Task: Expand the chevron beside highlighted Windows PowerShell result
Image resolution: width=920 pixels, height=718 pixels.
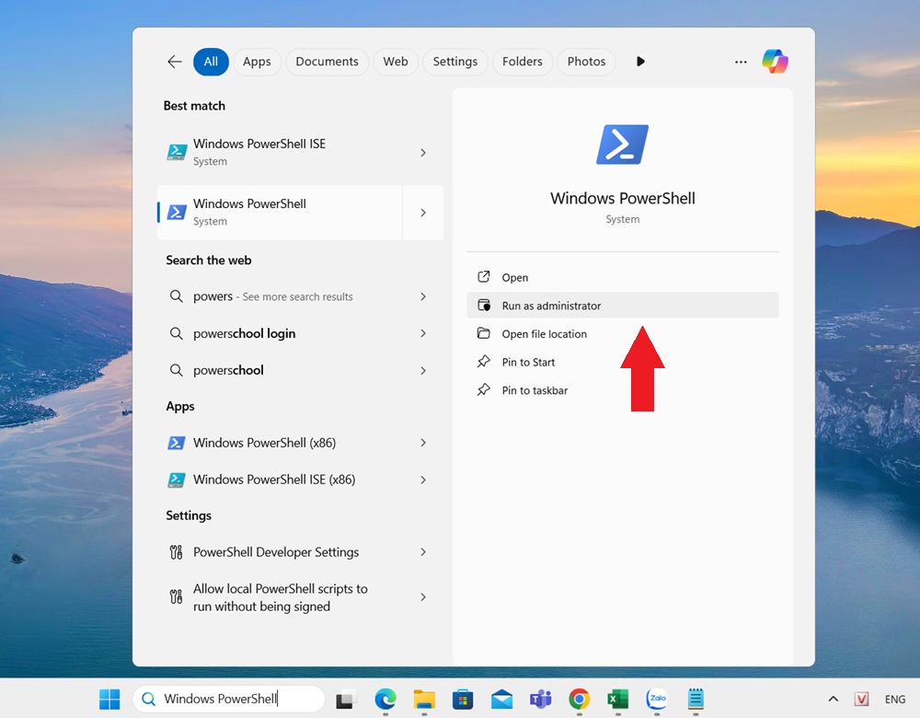Action: tap(423, 213)
